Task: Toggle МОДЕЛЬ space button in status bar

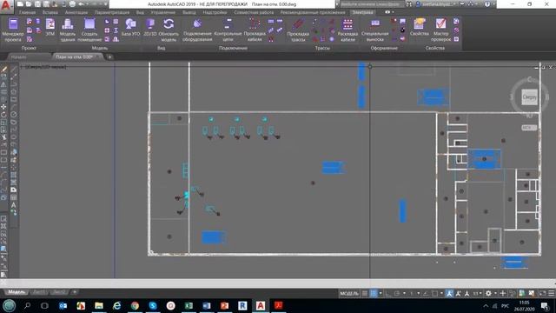Action: tap(349, 293)
